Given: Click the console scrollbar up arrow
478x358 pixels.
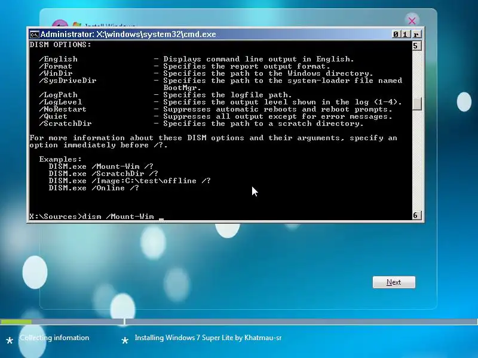Looking at the screenshot, I should [x=416, y=46].
